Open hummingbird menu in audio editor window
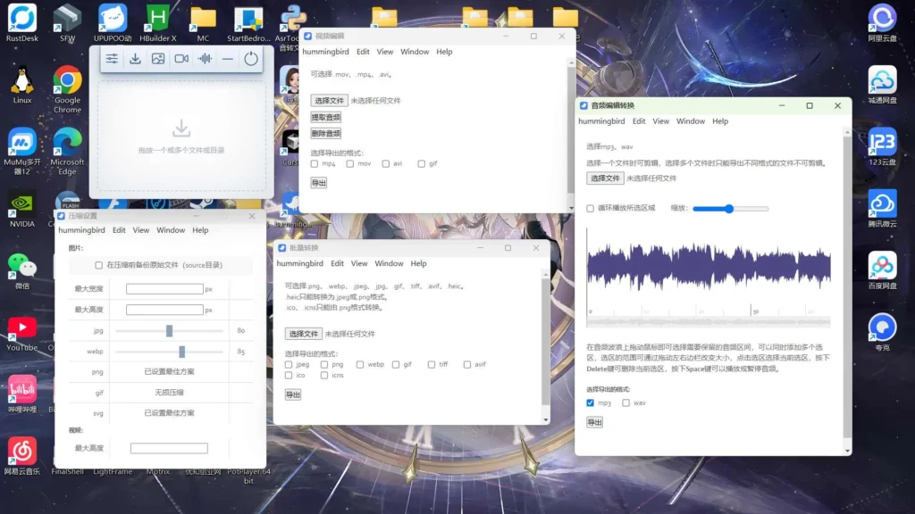Screen dimensions: 915x514 (601, 121)
